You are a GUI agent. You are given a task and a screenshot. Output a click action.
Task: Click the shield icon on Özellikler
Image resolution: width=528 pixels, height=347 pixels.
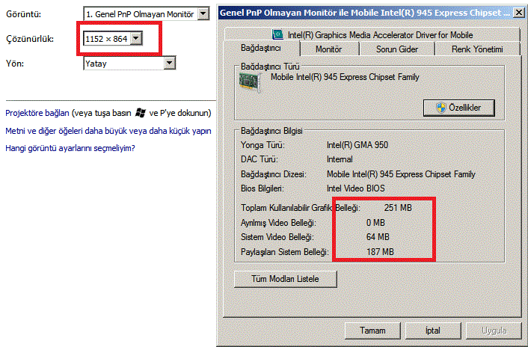(440, 108)
